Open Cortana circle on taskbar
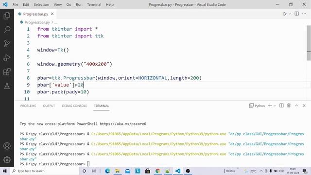 tap(84, 171)
